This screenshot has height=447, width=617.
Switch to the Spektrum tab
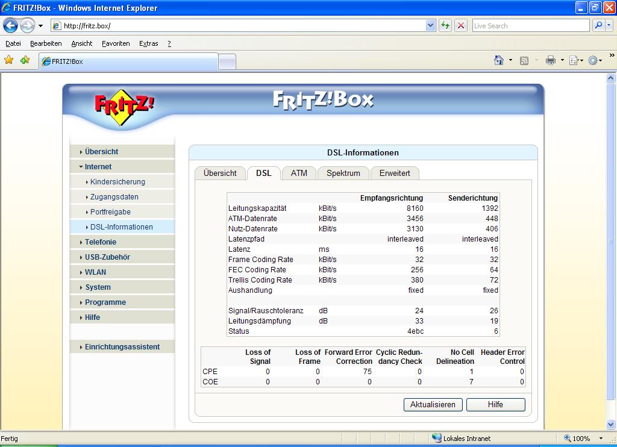pyautogui.click(x=343, y=173)
